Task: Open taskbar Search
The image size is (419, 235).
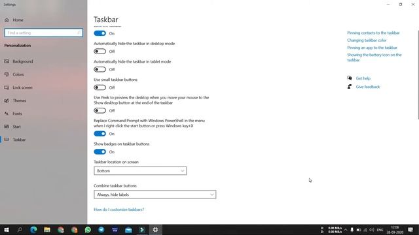Action: click(x=20, y=230)
